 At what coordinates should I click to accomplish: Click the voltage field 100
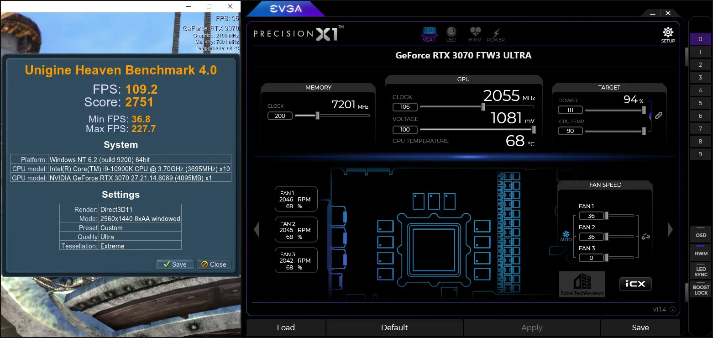tap(405, 130)
